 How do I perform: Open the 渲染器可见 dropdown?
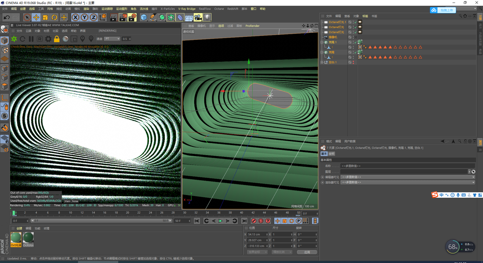tap(408, 182)
